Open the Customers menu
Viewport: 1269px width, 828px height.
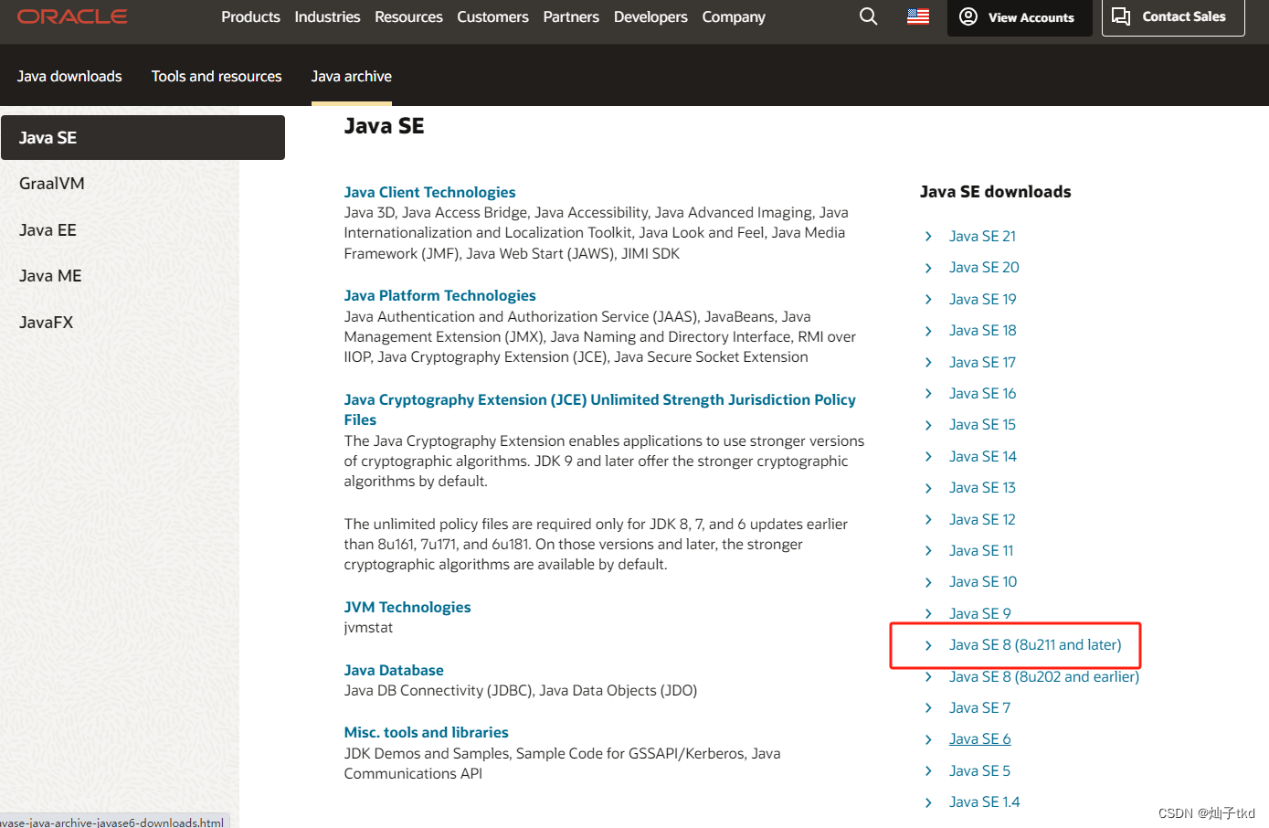pyautogui.click(x=492, y=16)
